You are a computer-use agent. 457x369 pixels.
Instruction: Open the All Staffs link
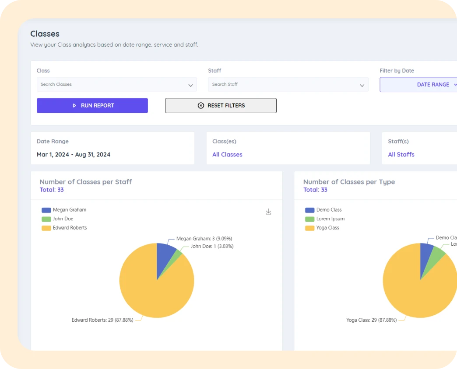click(401, 154)
